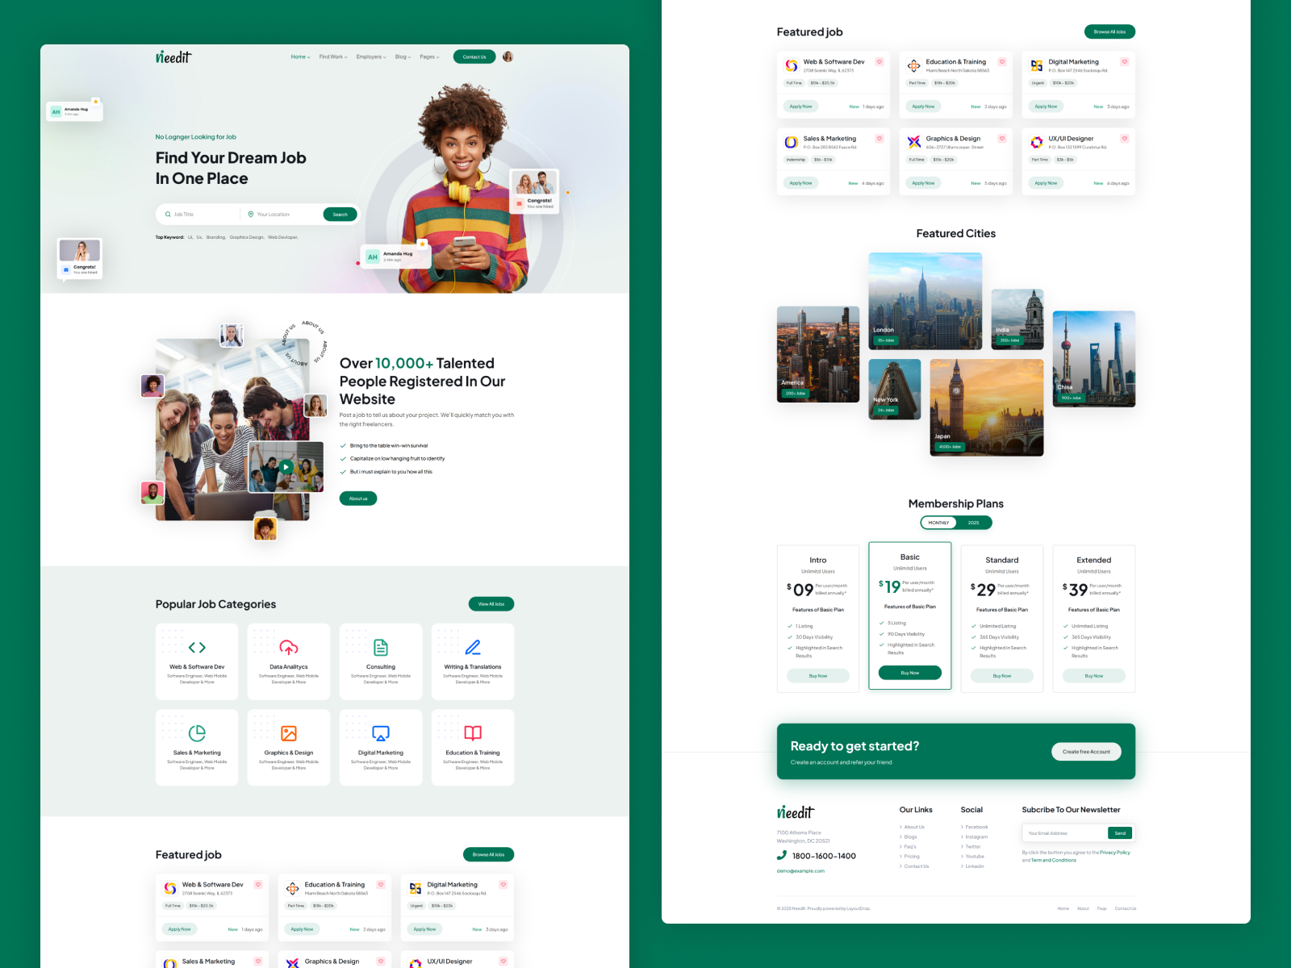This screenshot has width=1291, height=968.
Task: Click the Needit logo in the footer
Action: (796, 812)
